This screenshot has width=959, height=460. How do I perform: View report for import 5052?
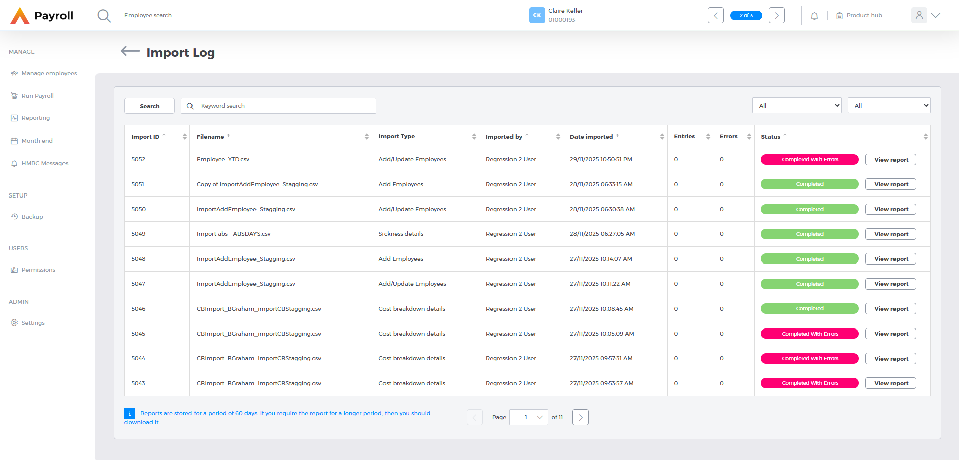click(x=890, y=160)
